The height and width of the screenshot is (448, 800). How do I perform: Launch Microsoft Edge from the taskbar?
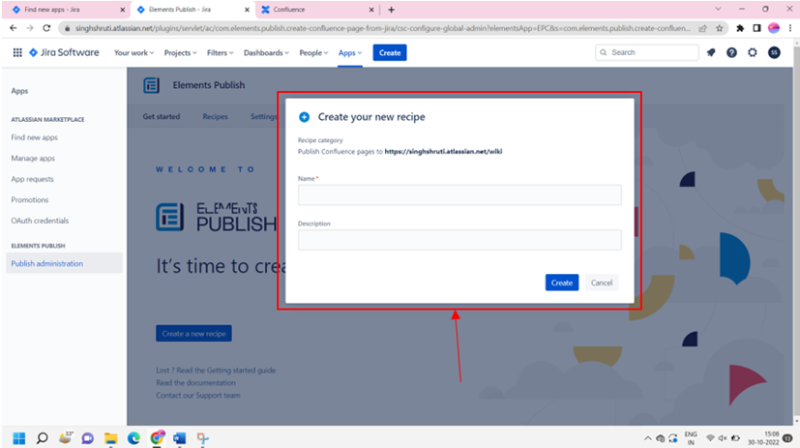pos(133,438)
